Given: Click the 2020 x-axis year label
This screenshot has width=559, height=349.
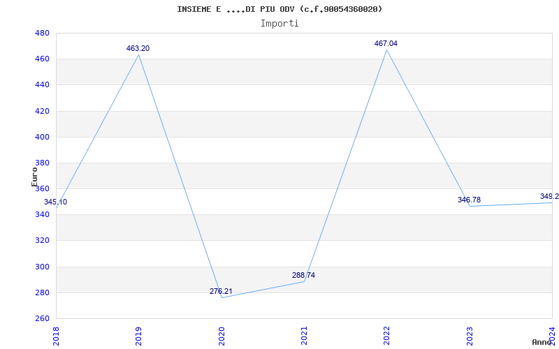Looking at the screenshot, I should coord(222,336).
